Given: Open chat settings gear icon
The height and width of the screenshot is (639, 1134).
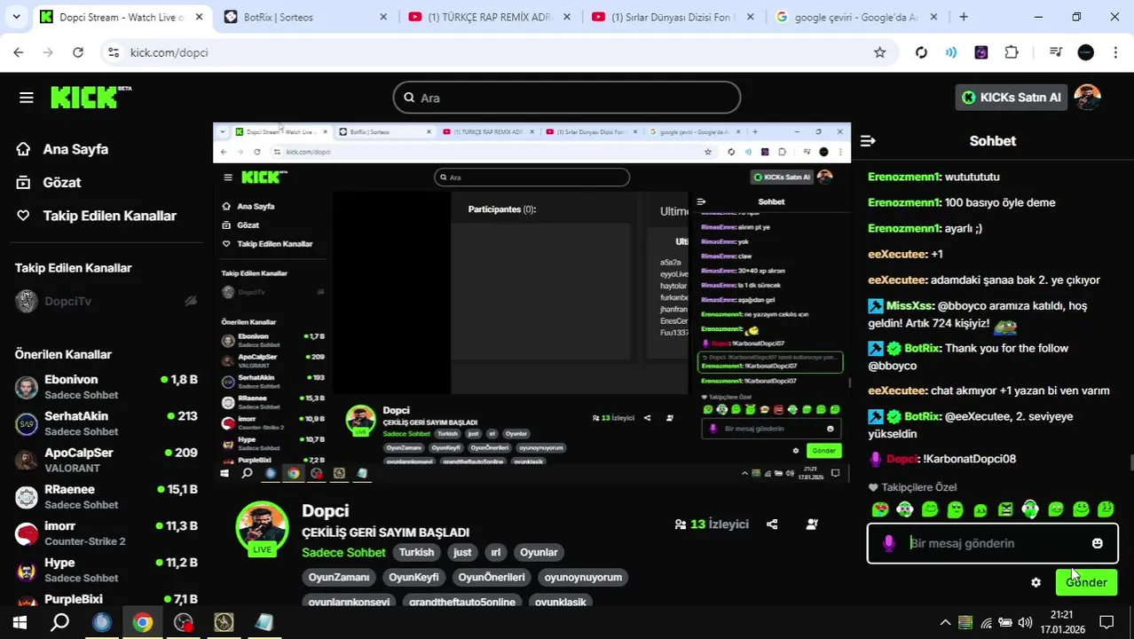Looking at the screenshot, I should point(1036,582).
